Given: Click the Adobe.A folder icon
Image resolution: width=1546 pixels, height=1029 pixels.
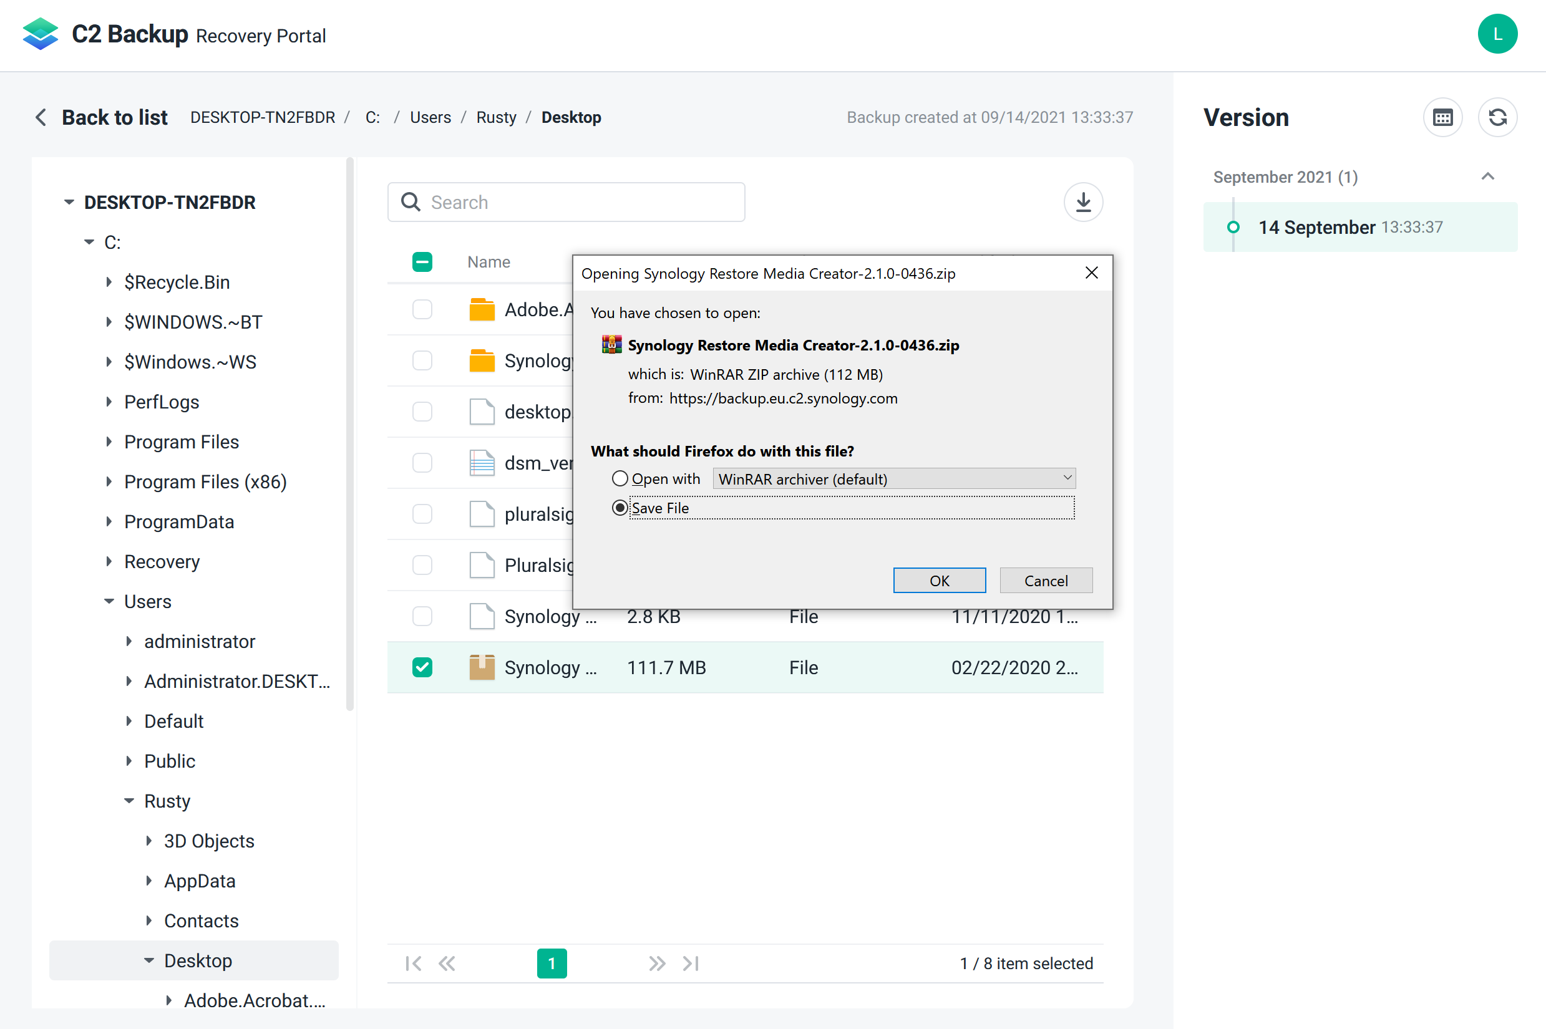Looking at the screenshot, I should click(482, 309).
